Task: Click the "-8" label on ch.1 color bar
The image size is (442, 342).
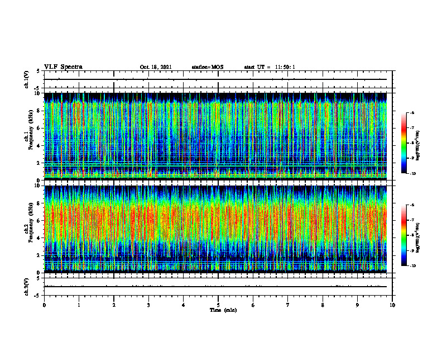Action: coord(412,143)
